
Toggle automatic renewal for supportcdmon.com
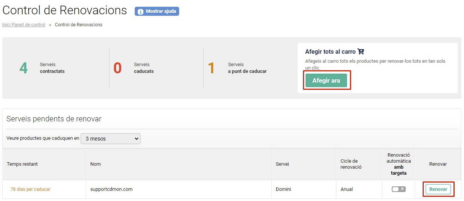coord(399,189)
